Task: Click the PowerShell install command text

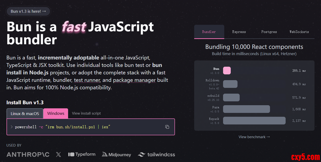Action: 63,127
